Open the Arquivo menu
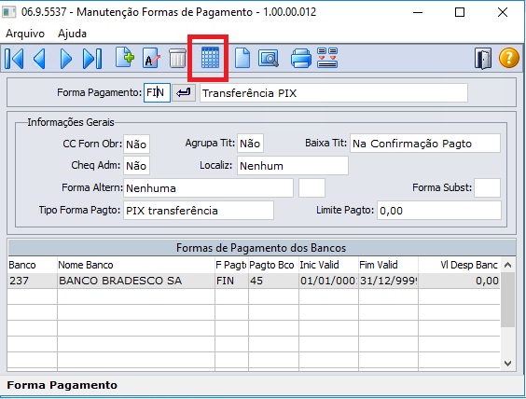The width and height of the screenshot is (526, 399). pos(25,34)
